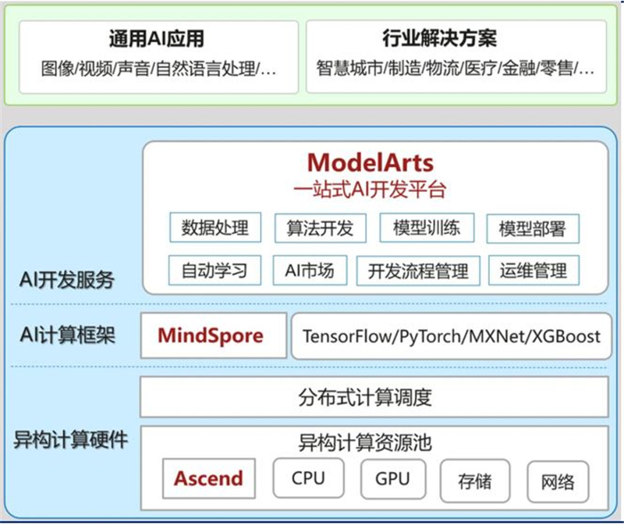
Task: Click the 模型训练 box
Action: (x=427, y=228)
